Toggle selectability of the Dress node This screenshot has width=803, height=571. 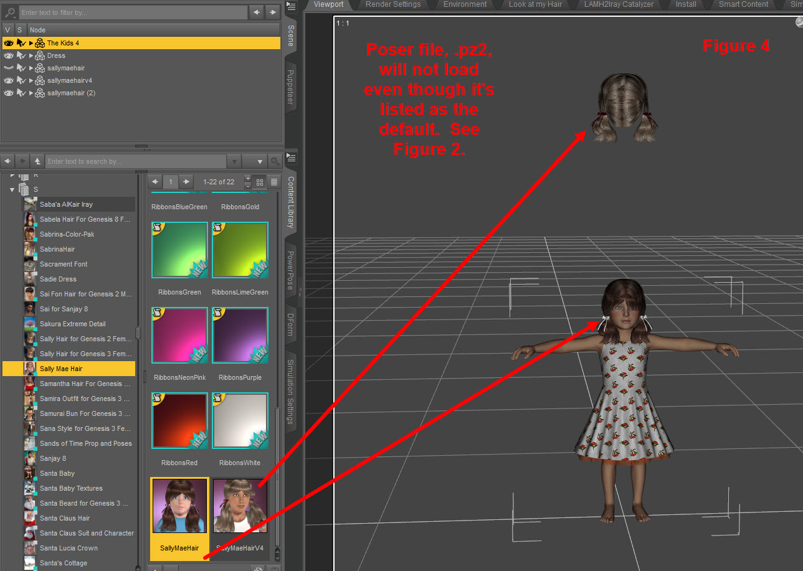(x=21, y=55)
